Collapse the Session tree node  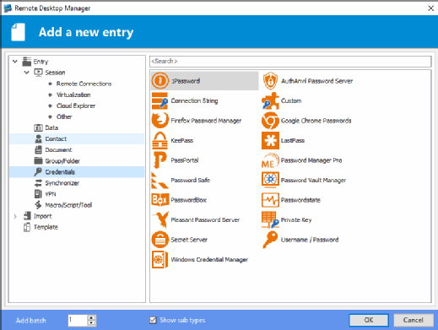(x=26, y=73)
